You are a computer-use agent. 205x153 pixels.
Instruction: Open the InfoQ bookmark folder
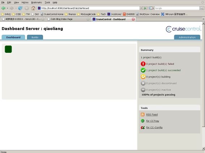pyautogui.click(x=6, y=14)
